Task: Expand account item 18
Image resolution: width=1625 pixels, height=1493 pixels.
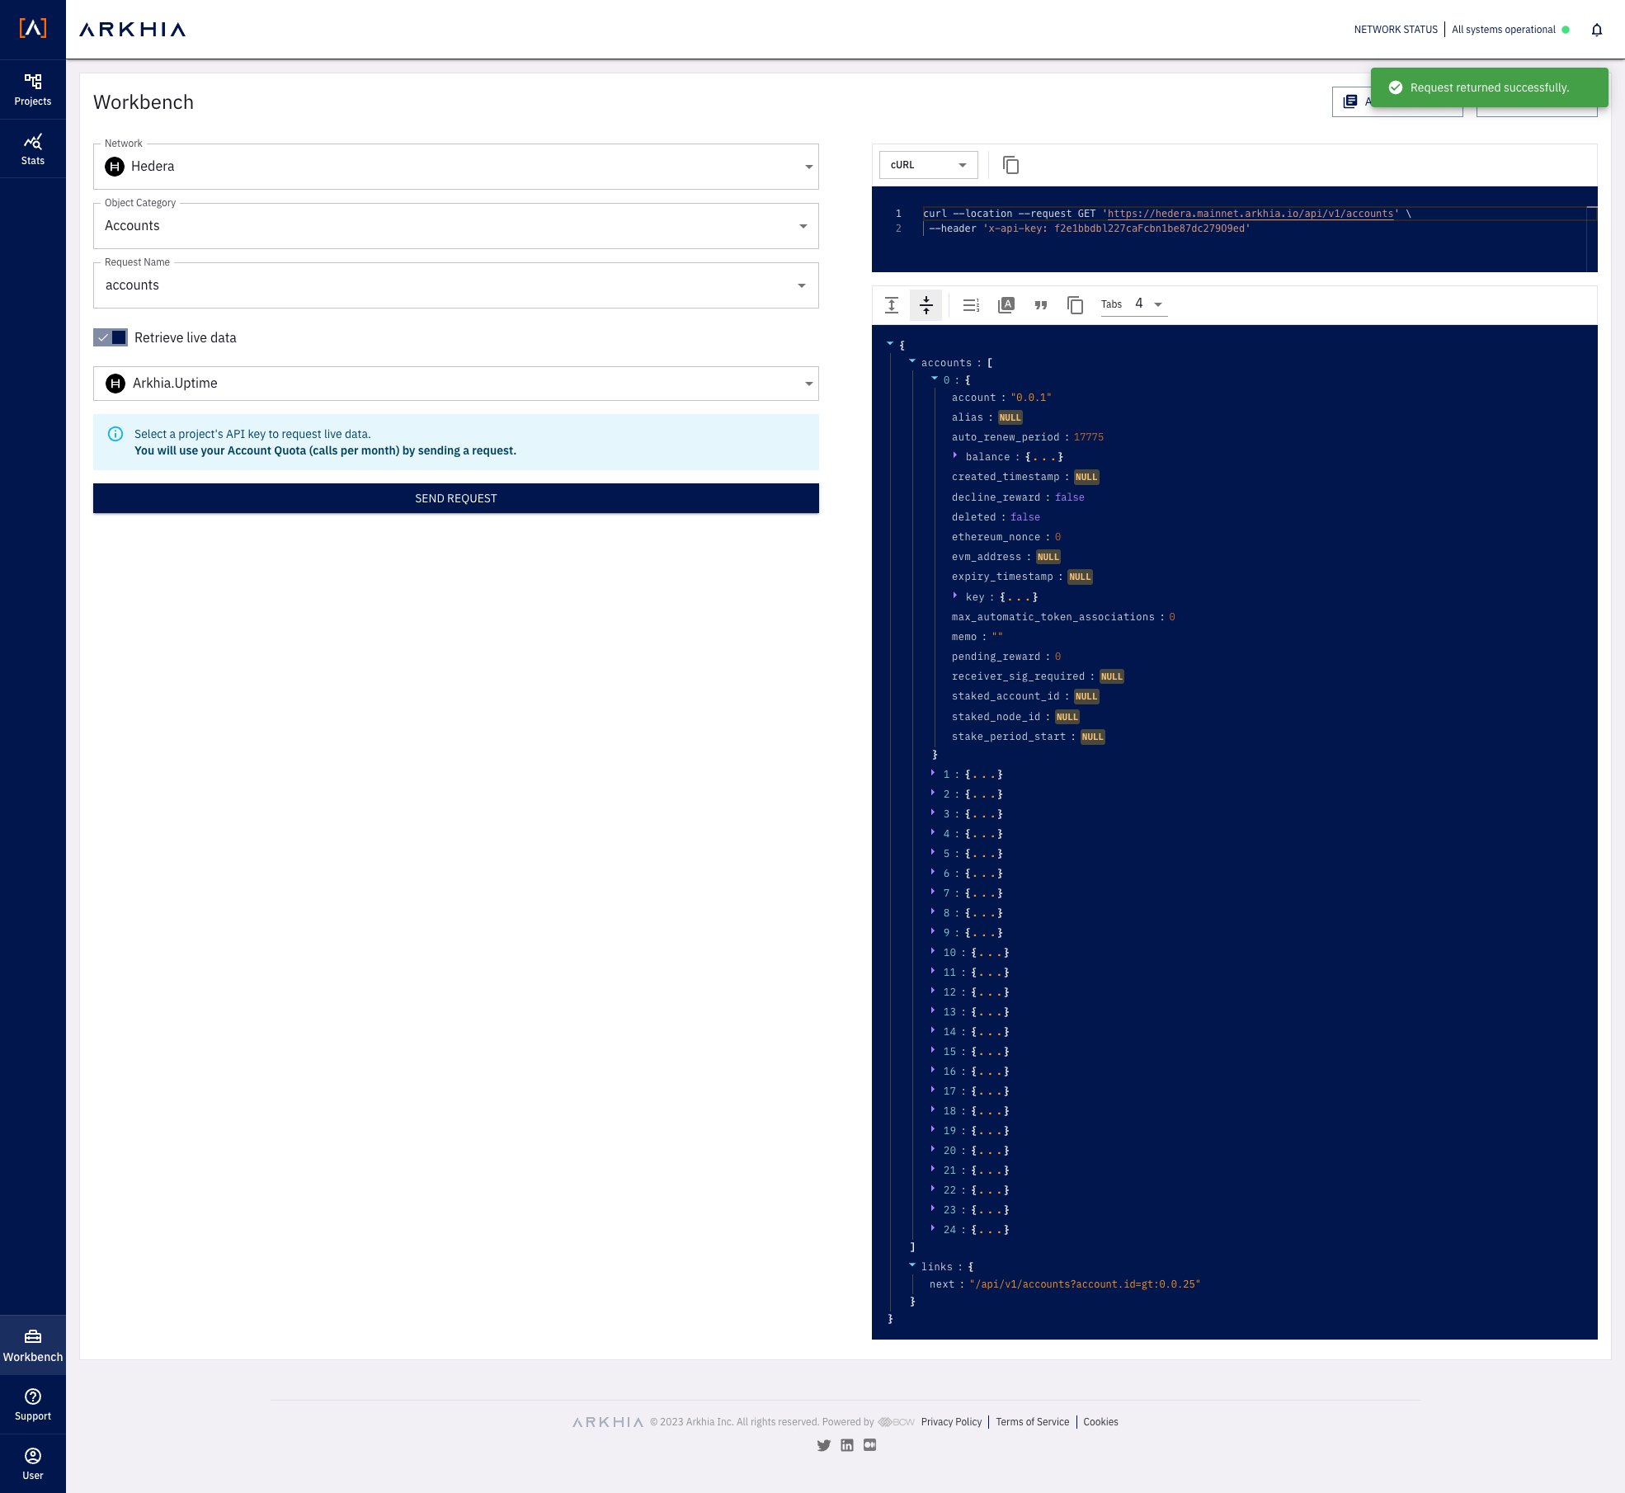Action: pos(933,1109)
